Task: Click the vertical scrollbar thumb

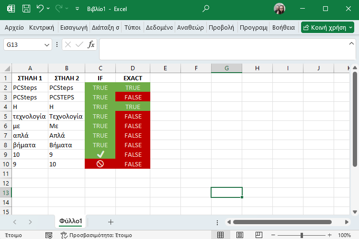Action: tap(355, 119)
